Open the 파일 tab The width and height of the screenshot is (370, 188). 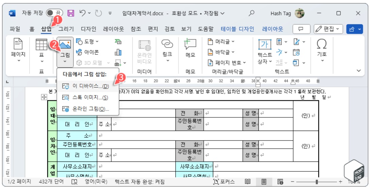15,29
